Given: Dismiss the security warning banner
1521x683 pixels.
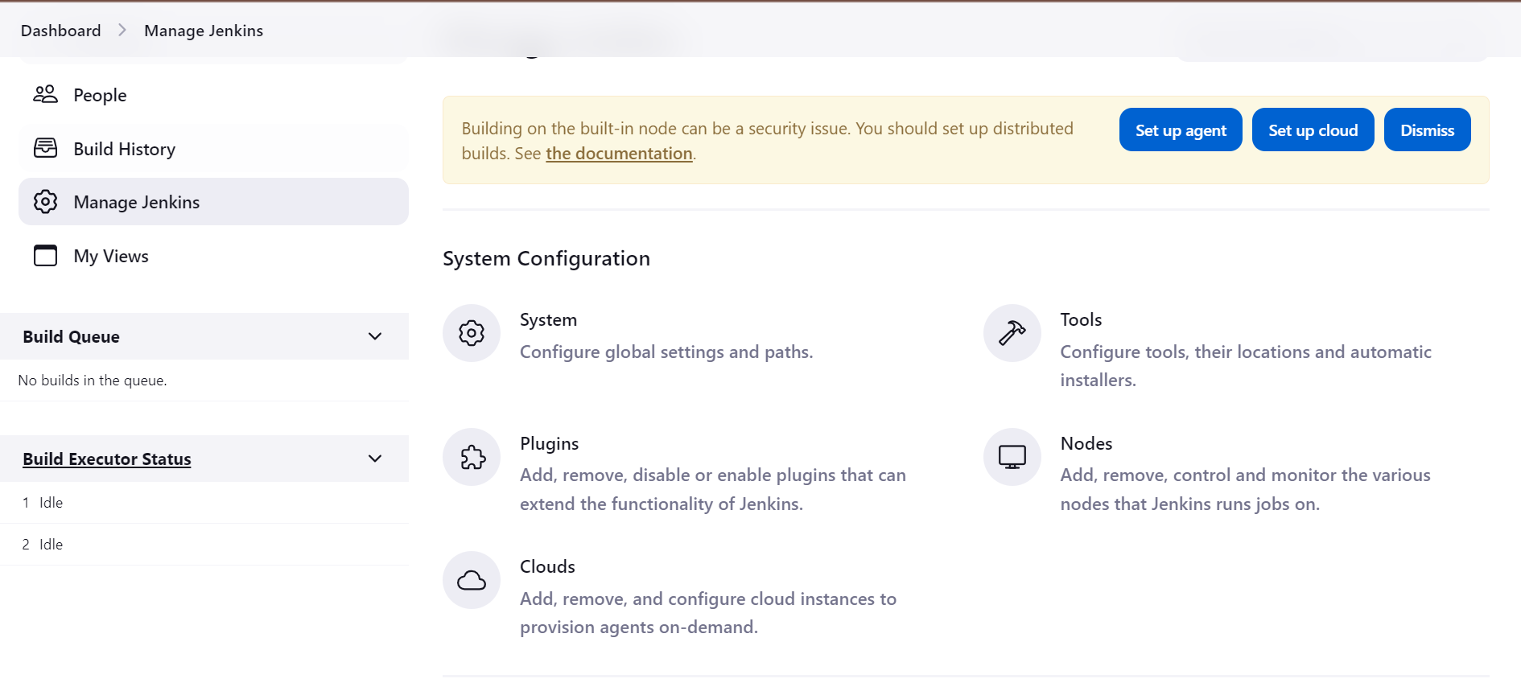Looking at the screenshot, I should [1428, 130].
